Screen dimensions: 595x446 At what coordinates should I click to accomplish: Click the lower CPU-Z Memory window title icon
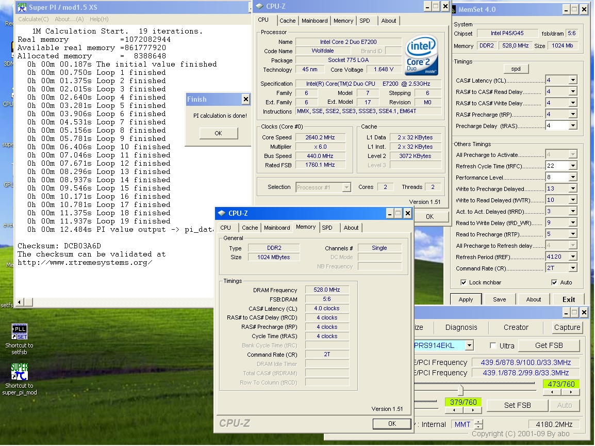pyautogui.click(x=222, y=213)
